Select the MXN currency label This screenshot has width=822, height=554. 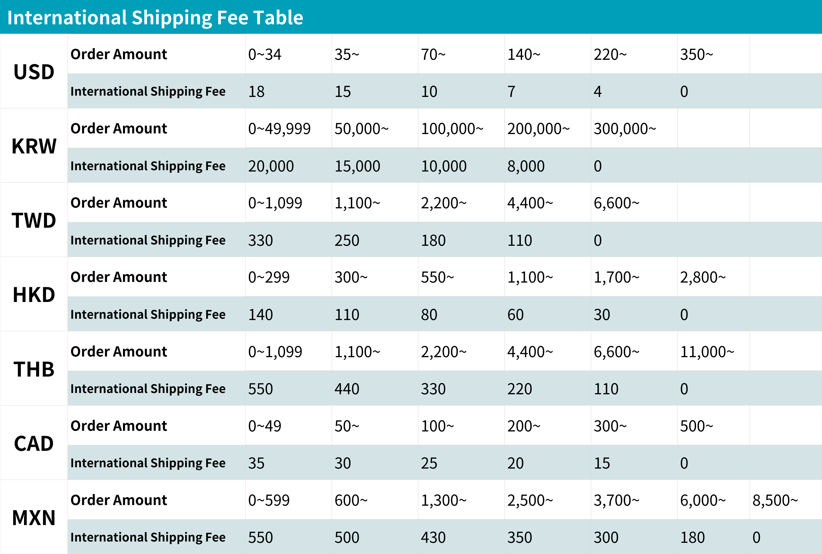[34, 518]
